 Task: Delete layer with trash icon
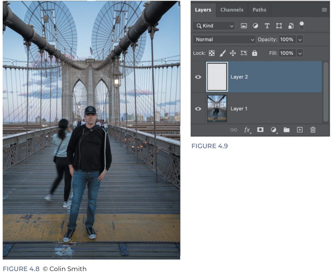click(x=313, y=130)
